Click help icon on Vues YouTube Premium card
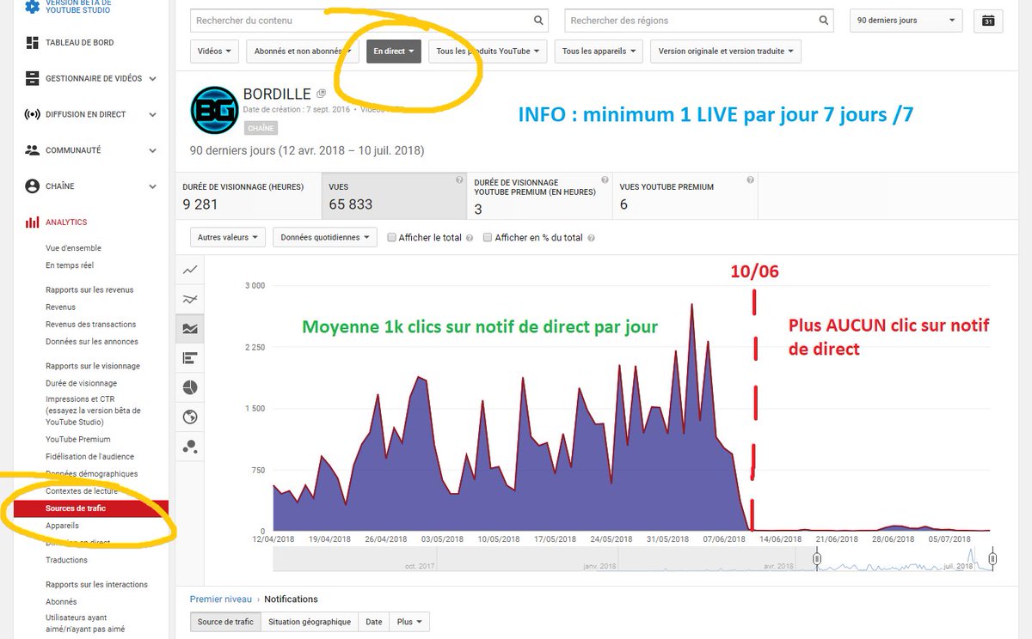The image size is (1032, 639). pos(751,180)
